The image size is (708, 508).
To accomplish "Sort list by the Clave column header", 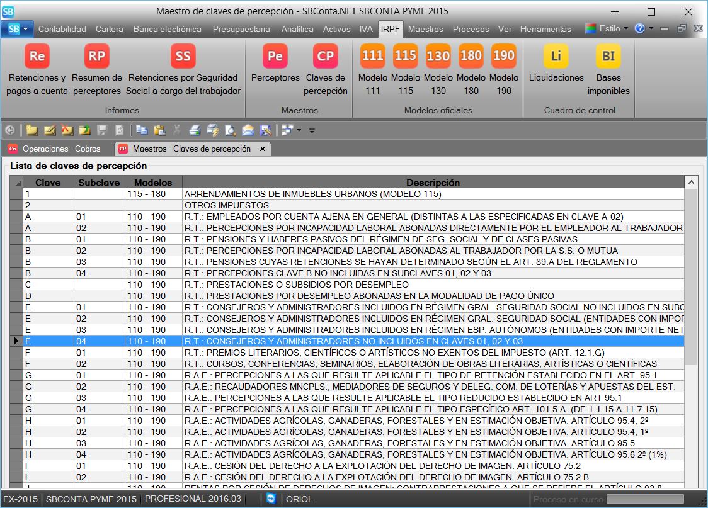I will tap(48, 183).
